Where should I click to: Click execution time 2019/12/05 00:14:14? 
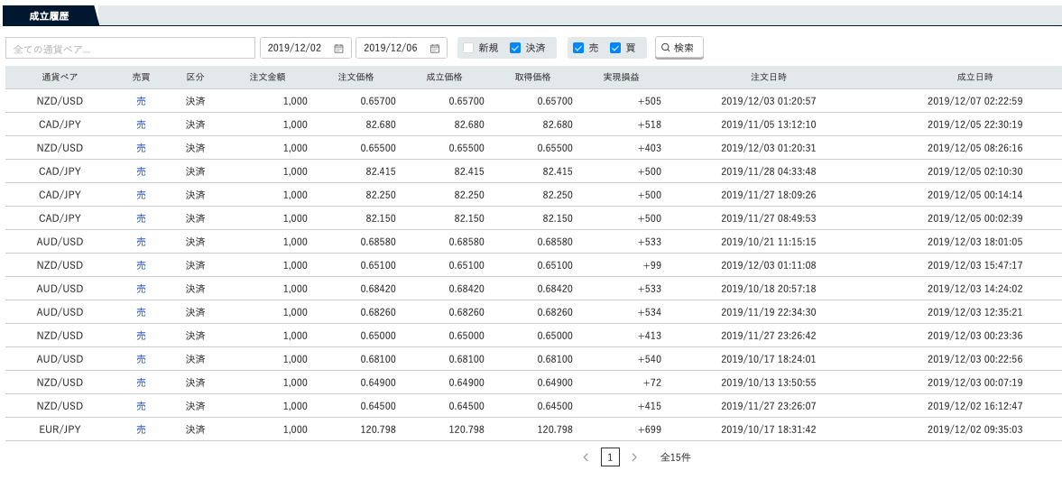point(975,195)
